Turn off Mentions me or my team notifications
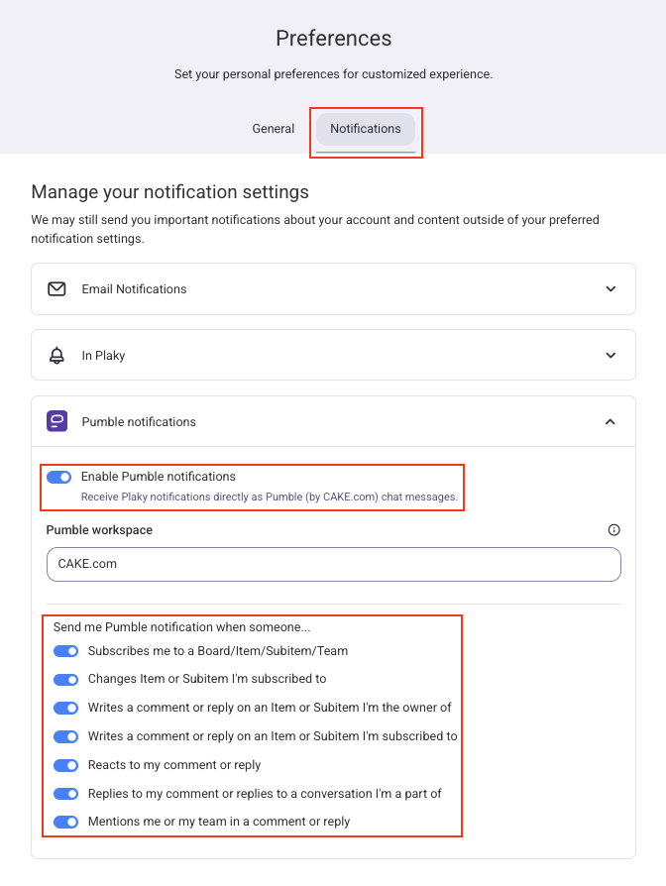The height and width of the screenshot is (886, 666). pos(66,822)
